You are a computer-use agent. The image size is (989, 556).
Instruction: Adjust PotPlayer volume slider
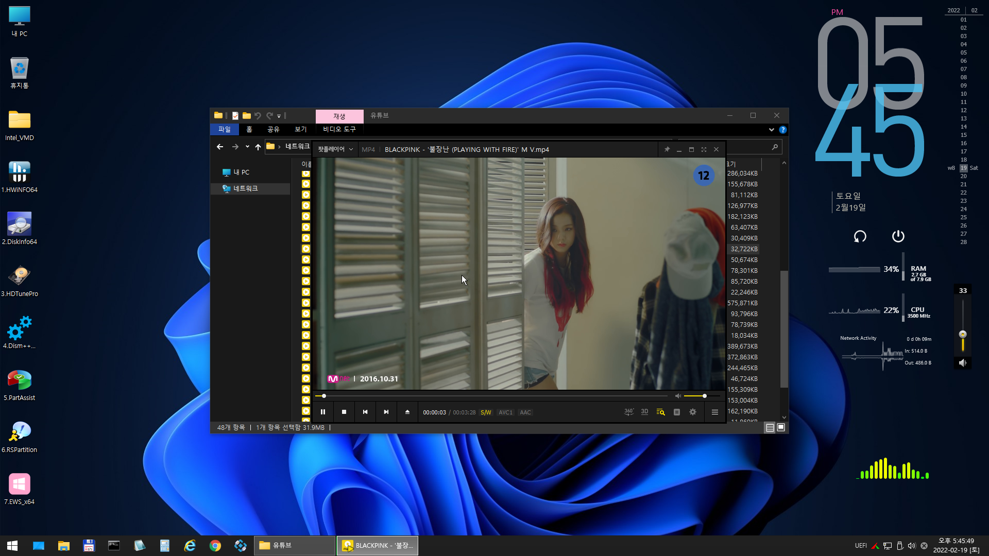702,396
